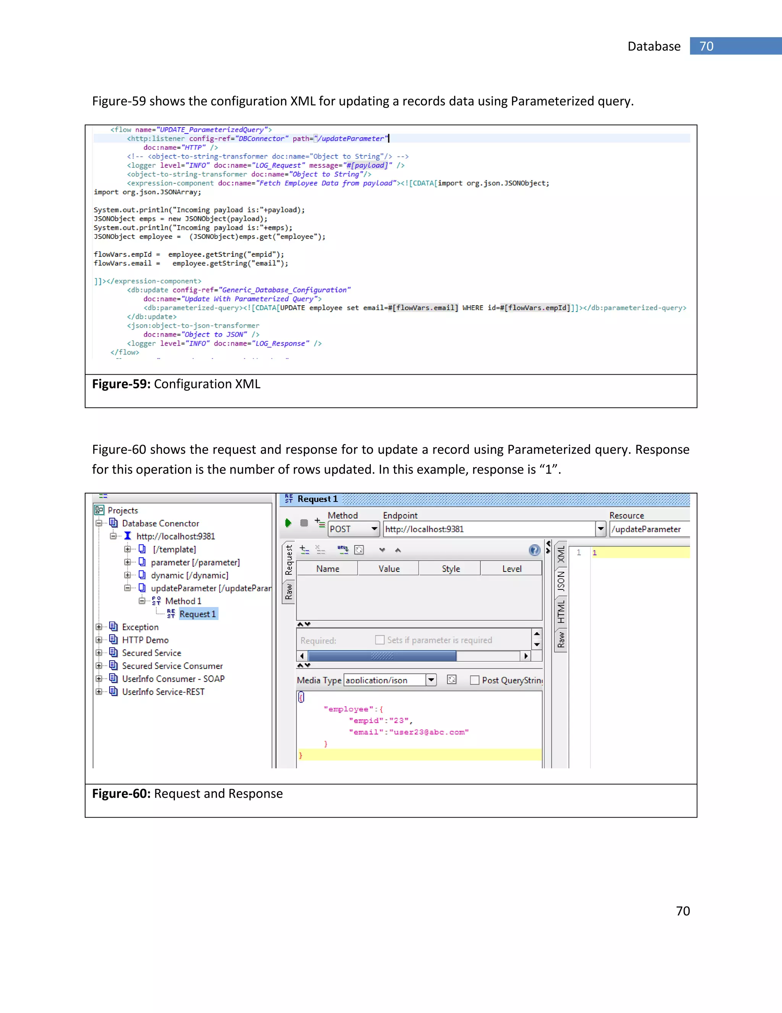Collapse the Method 1 node
This screenshot has width=782, height=1013.
click(142, 601)
